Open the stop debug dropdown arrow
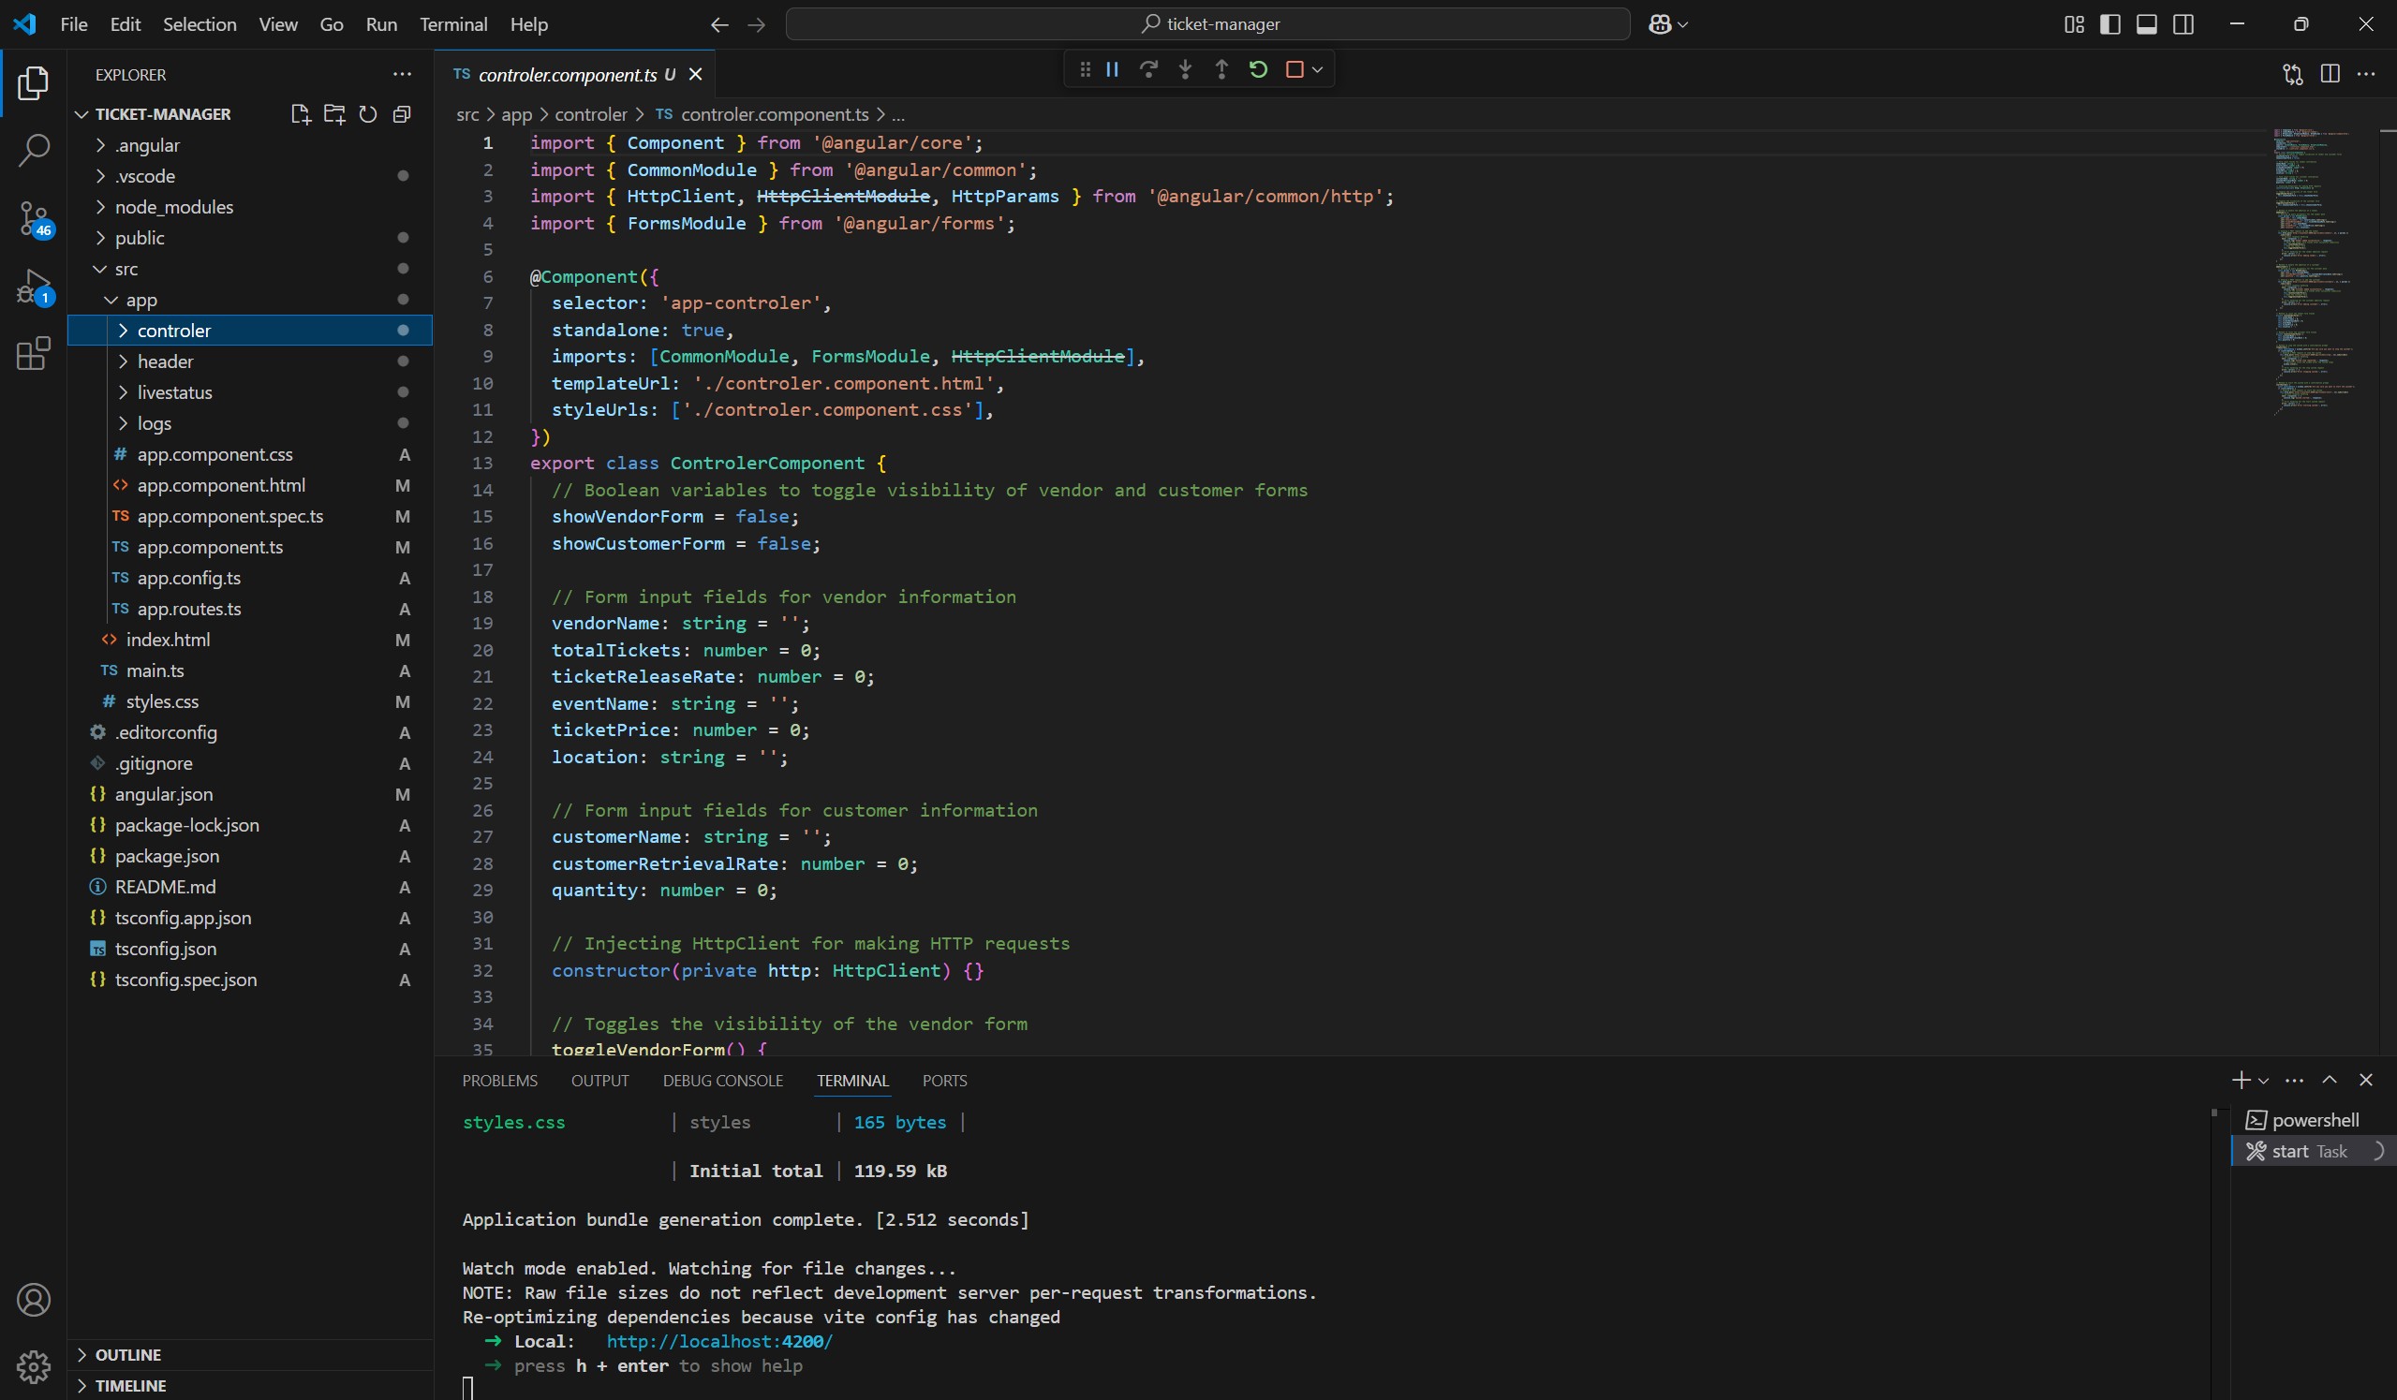This screenshot has width=2397, height=1400. [1317, 69]
